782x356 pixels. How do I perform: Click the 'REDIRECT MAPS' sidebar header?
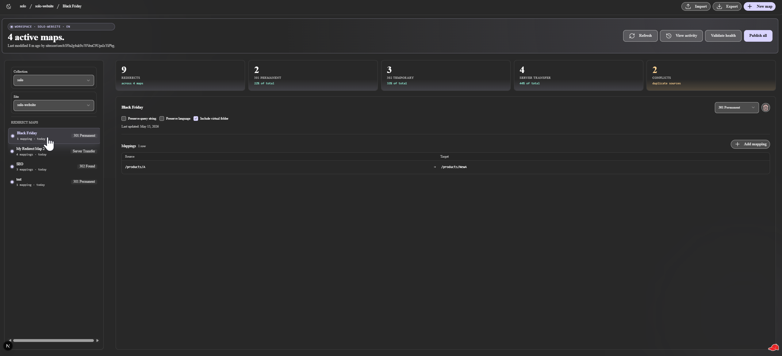coord(25,122)
